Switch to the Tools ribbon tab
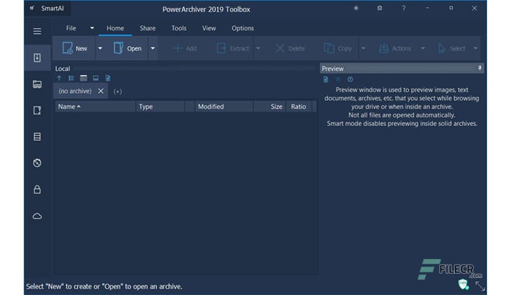The image size is (509, 295). pos(179,28)
